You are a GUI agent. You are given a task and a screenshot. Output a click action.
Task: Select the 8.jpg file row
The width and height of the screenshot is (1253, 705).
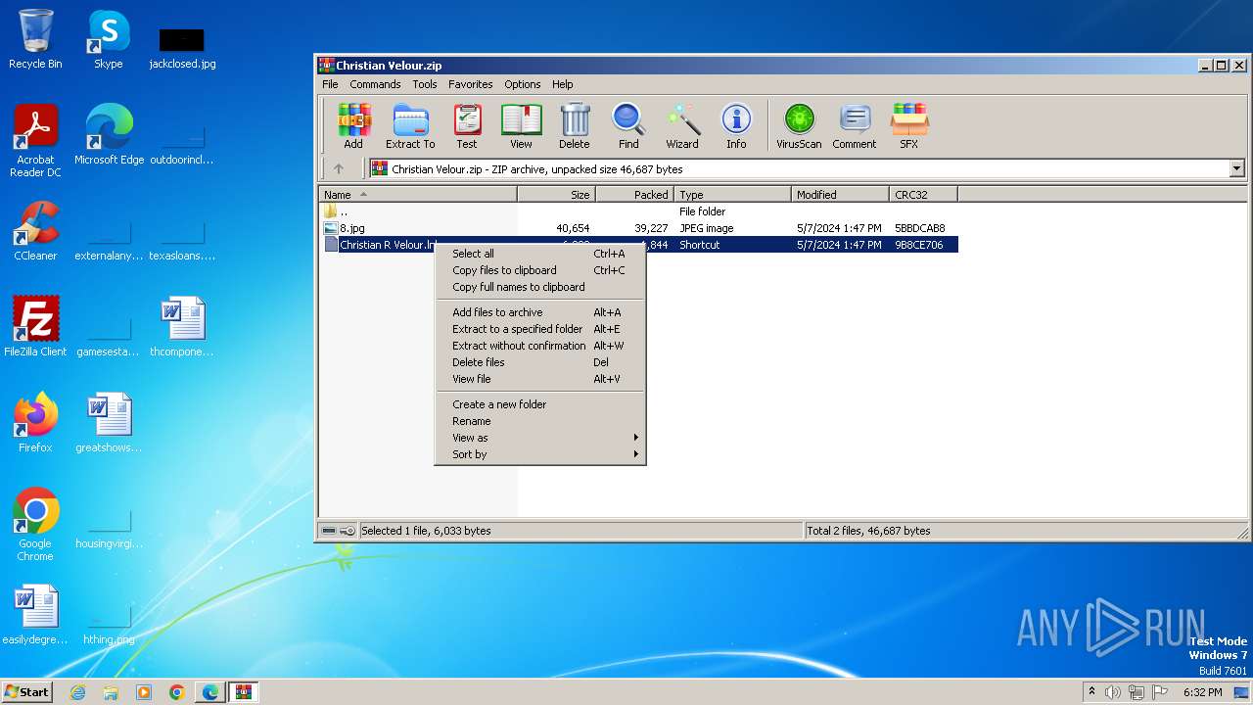(x=639, y=228)
